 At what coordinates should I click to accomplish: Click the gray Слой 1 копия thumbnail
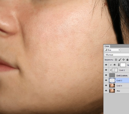pos(112,75)
